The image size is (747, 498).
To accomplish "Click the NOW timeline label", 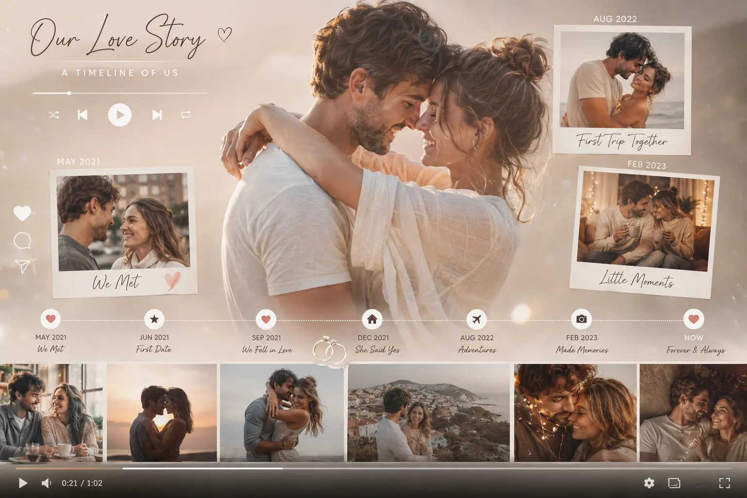I will [694, 338].
